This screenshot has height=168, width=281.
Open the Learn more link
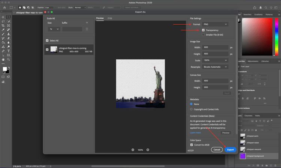195,133
